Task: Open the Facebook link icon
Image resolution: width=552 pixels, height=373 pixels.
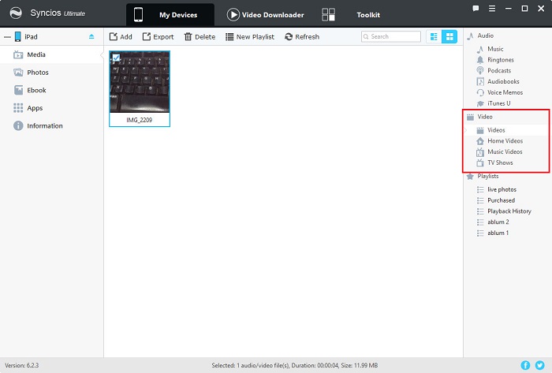Action: pyautogui.click(x=525, y=366)
